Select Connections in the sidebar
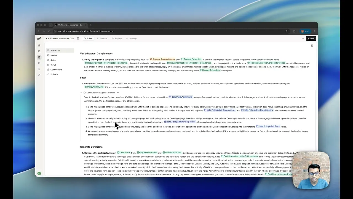 tap(60, 69)
